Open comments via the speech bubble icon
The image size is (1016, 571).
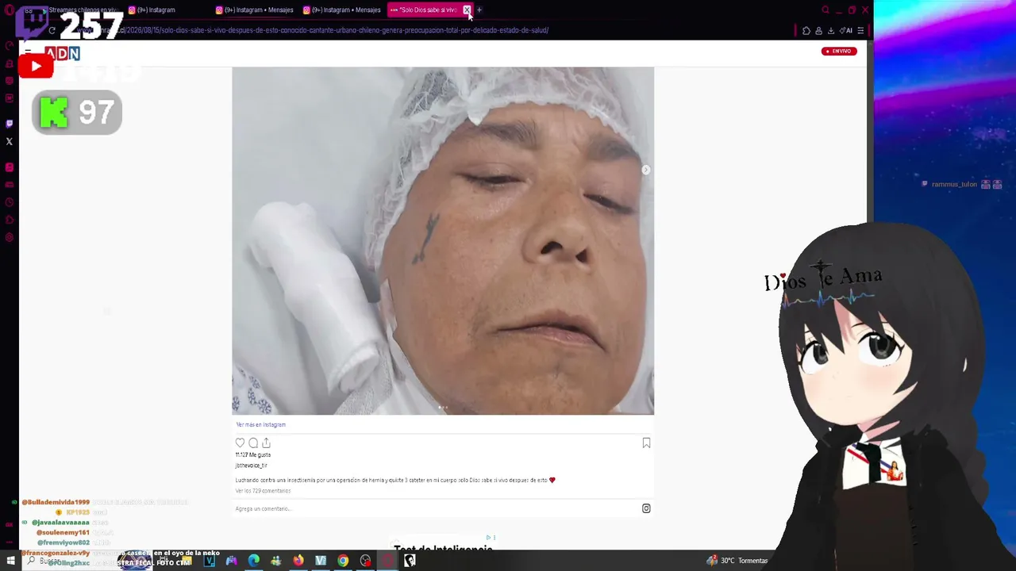(x=253, y=443)
